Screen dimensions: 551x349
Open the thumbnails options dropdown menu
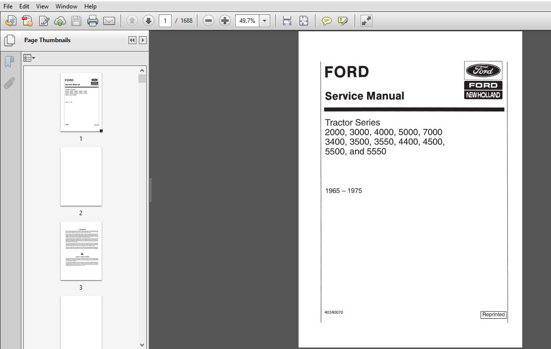29,58
